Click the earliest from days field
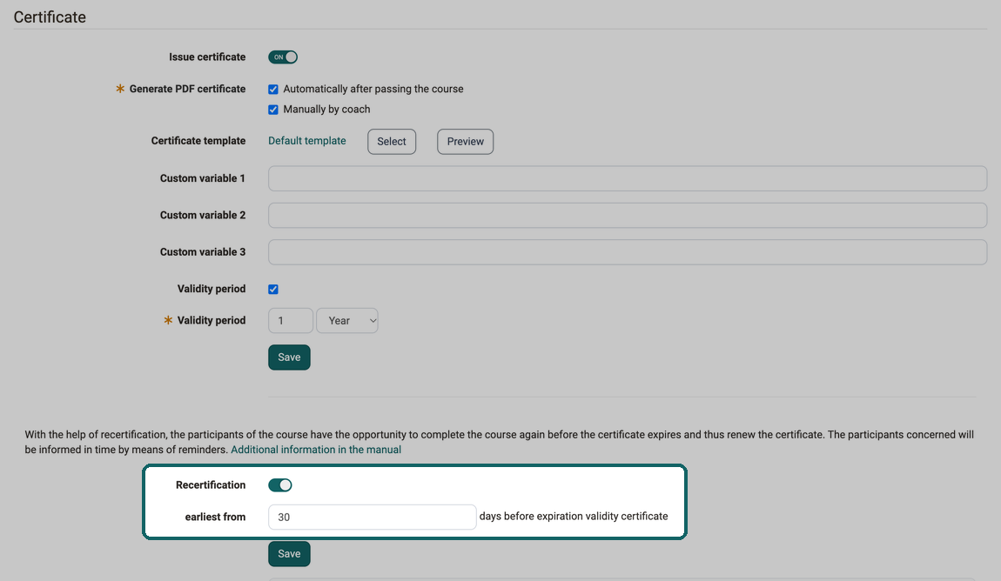Viewport: 1001px width, 581px height. [373, 518]
